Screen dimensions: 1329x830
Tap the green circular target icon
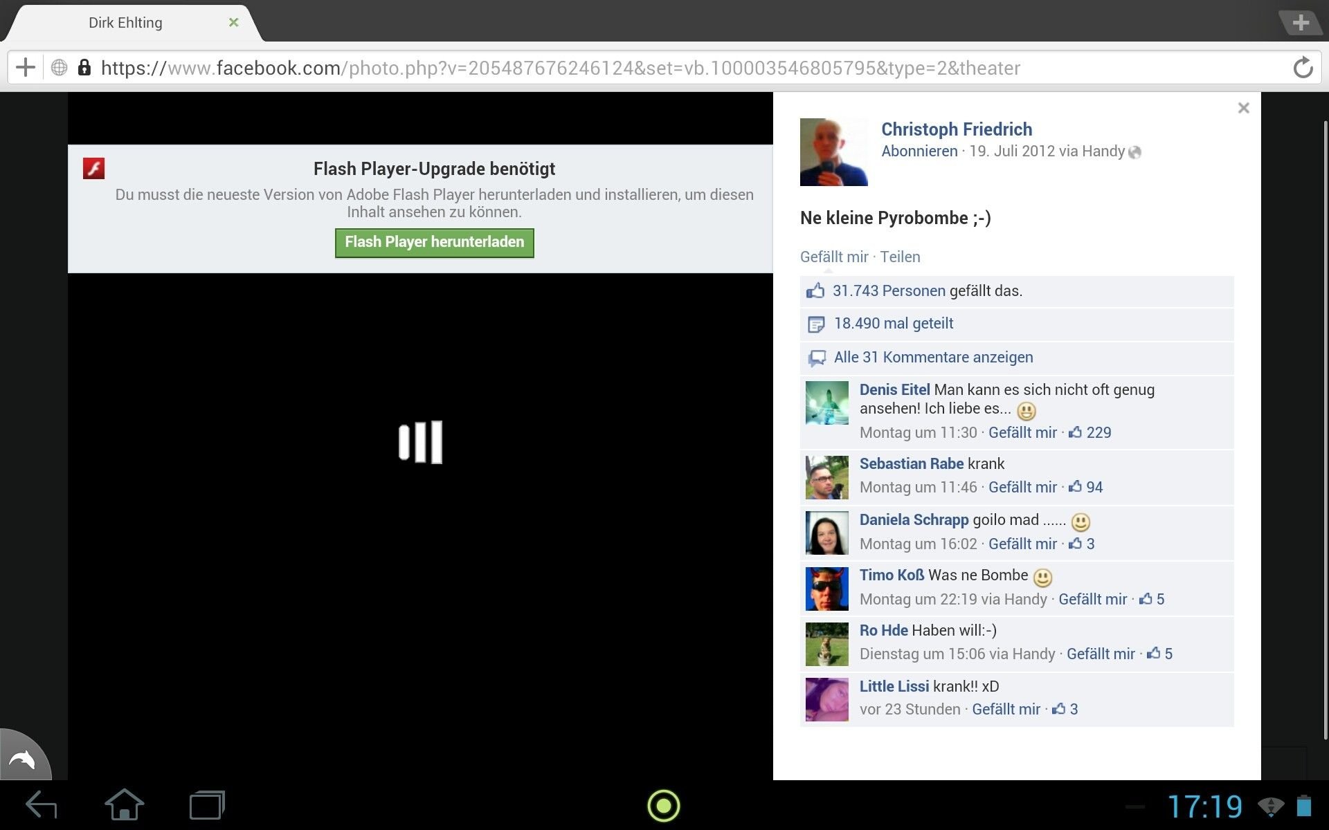[x=664, y=806]
